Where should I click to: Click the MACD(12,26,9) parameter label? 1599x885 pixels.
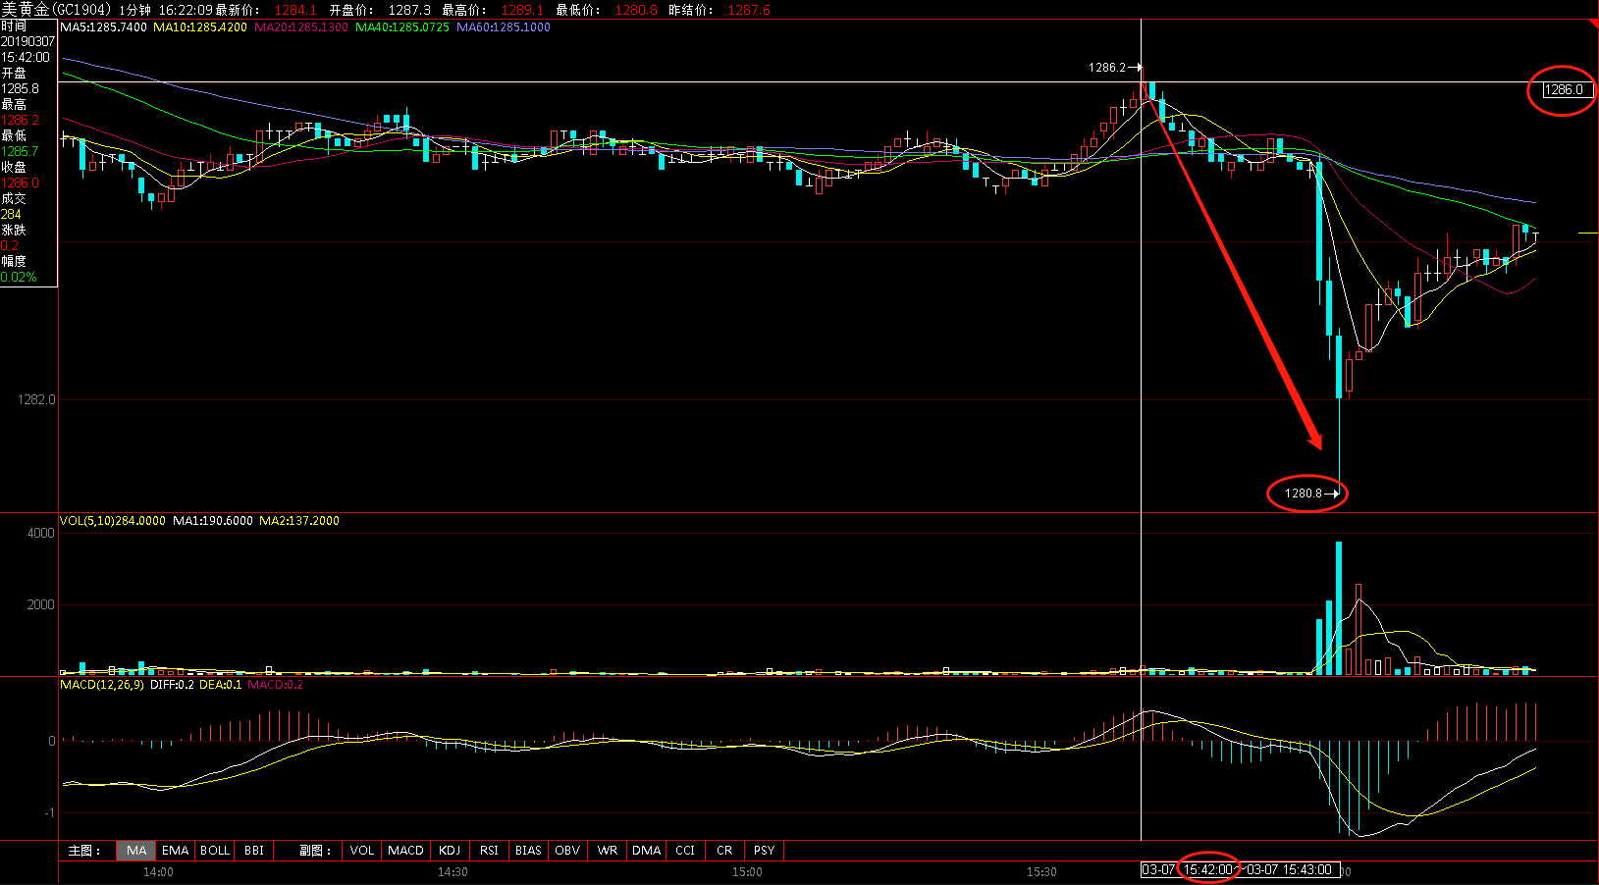[x=102, y=685]
